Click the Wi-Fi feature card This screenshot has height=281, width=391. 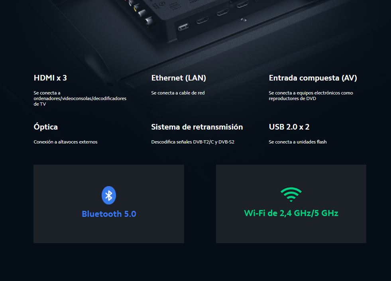tap(291, 204)
